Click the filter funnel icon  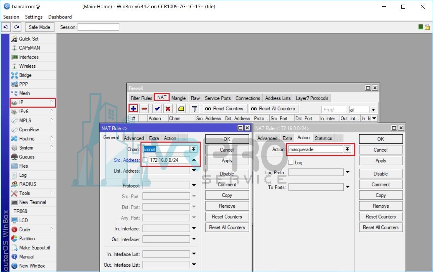pyautogui.click(x=195, y=108)
